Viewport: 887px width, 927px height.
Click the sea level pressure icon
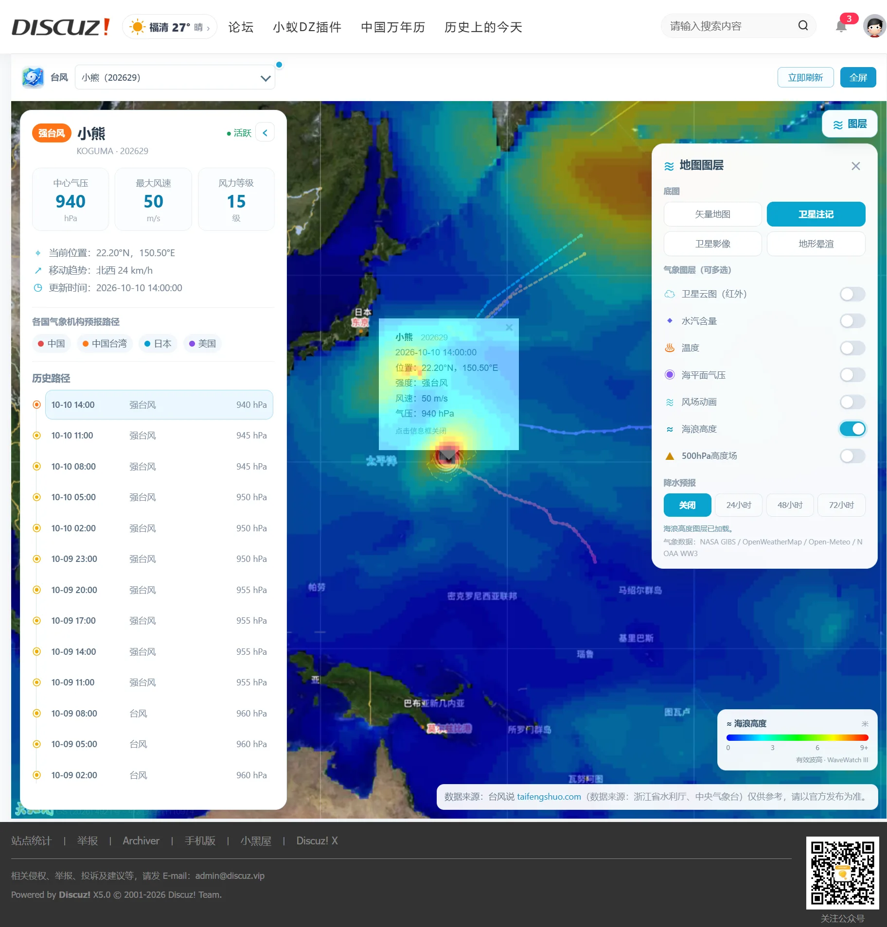670,375
